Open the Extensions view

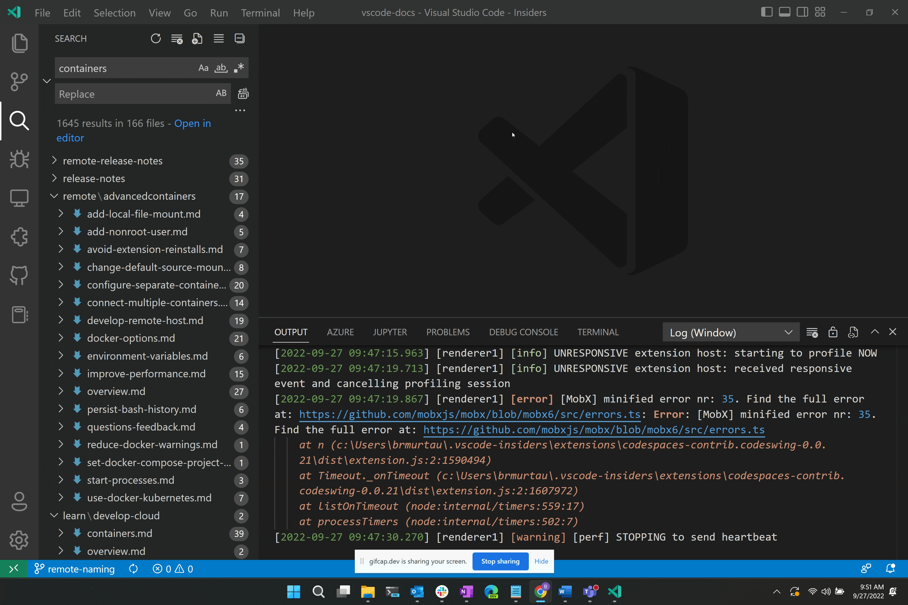[19, 236]
